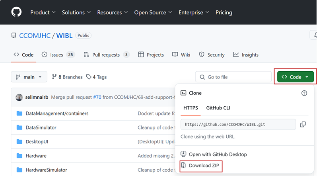This screenshot has width=317, height=176.
Task: Open the DesktopUI folder
Action: 37,141
